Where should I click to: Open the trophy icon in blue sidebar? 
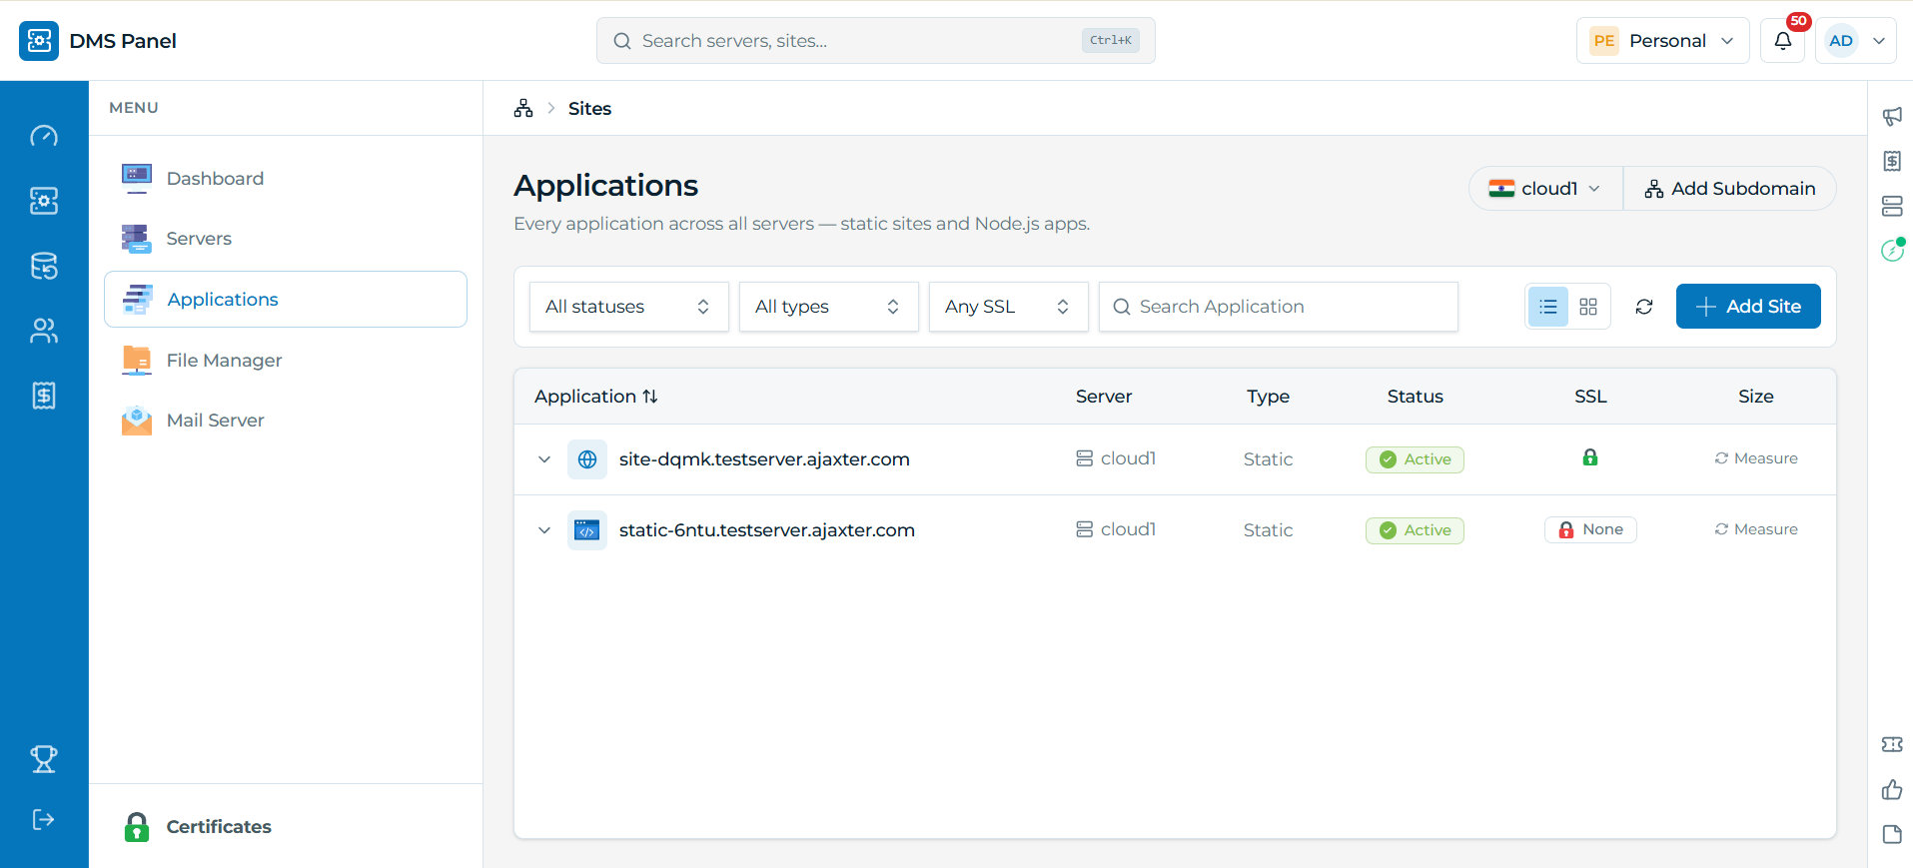[x=44, y=759]
